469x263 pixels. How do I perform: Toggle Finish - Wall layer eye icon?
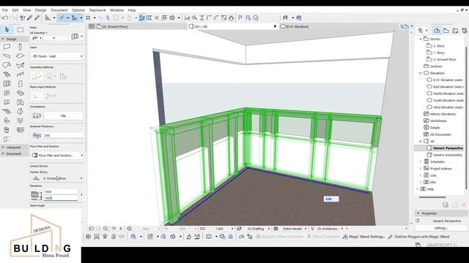pyautogui.click(x=35, y=56)
